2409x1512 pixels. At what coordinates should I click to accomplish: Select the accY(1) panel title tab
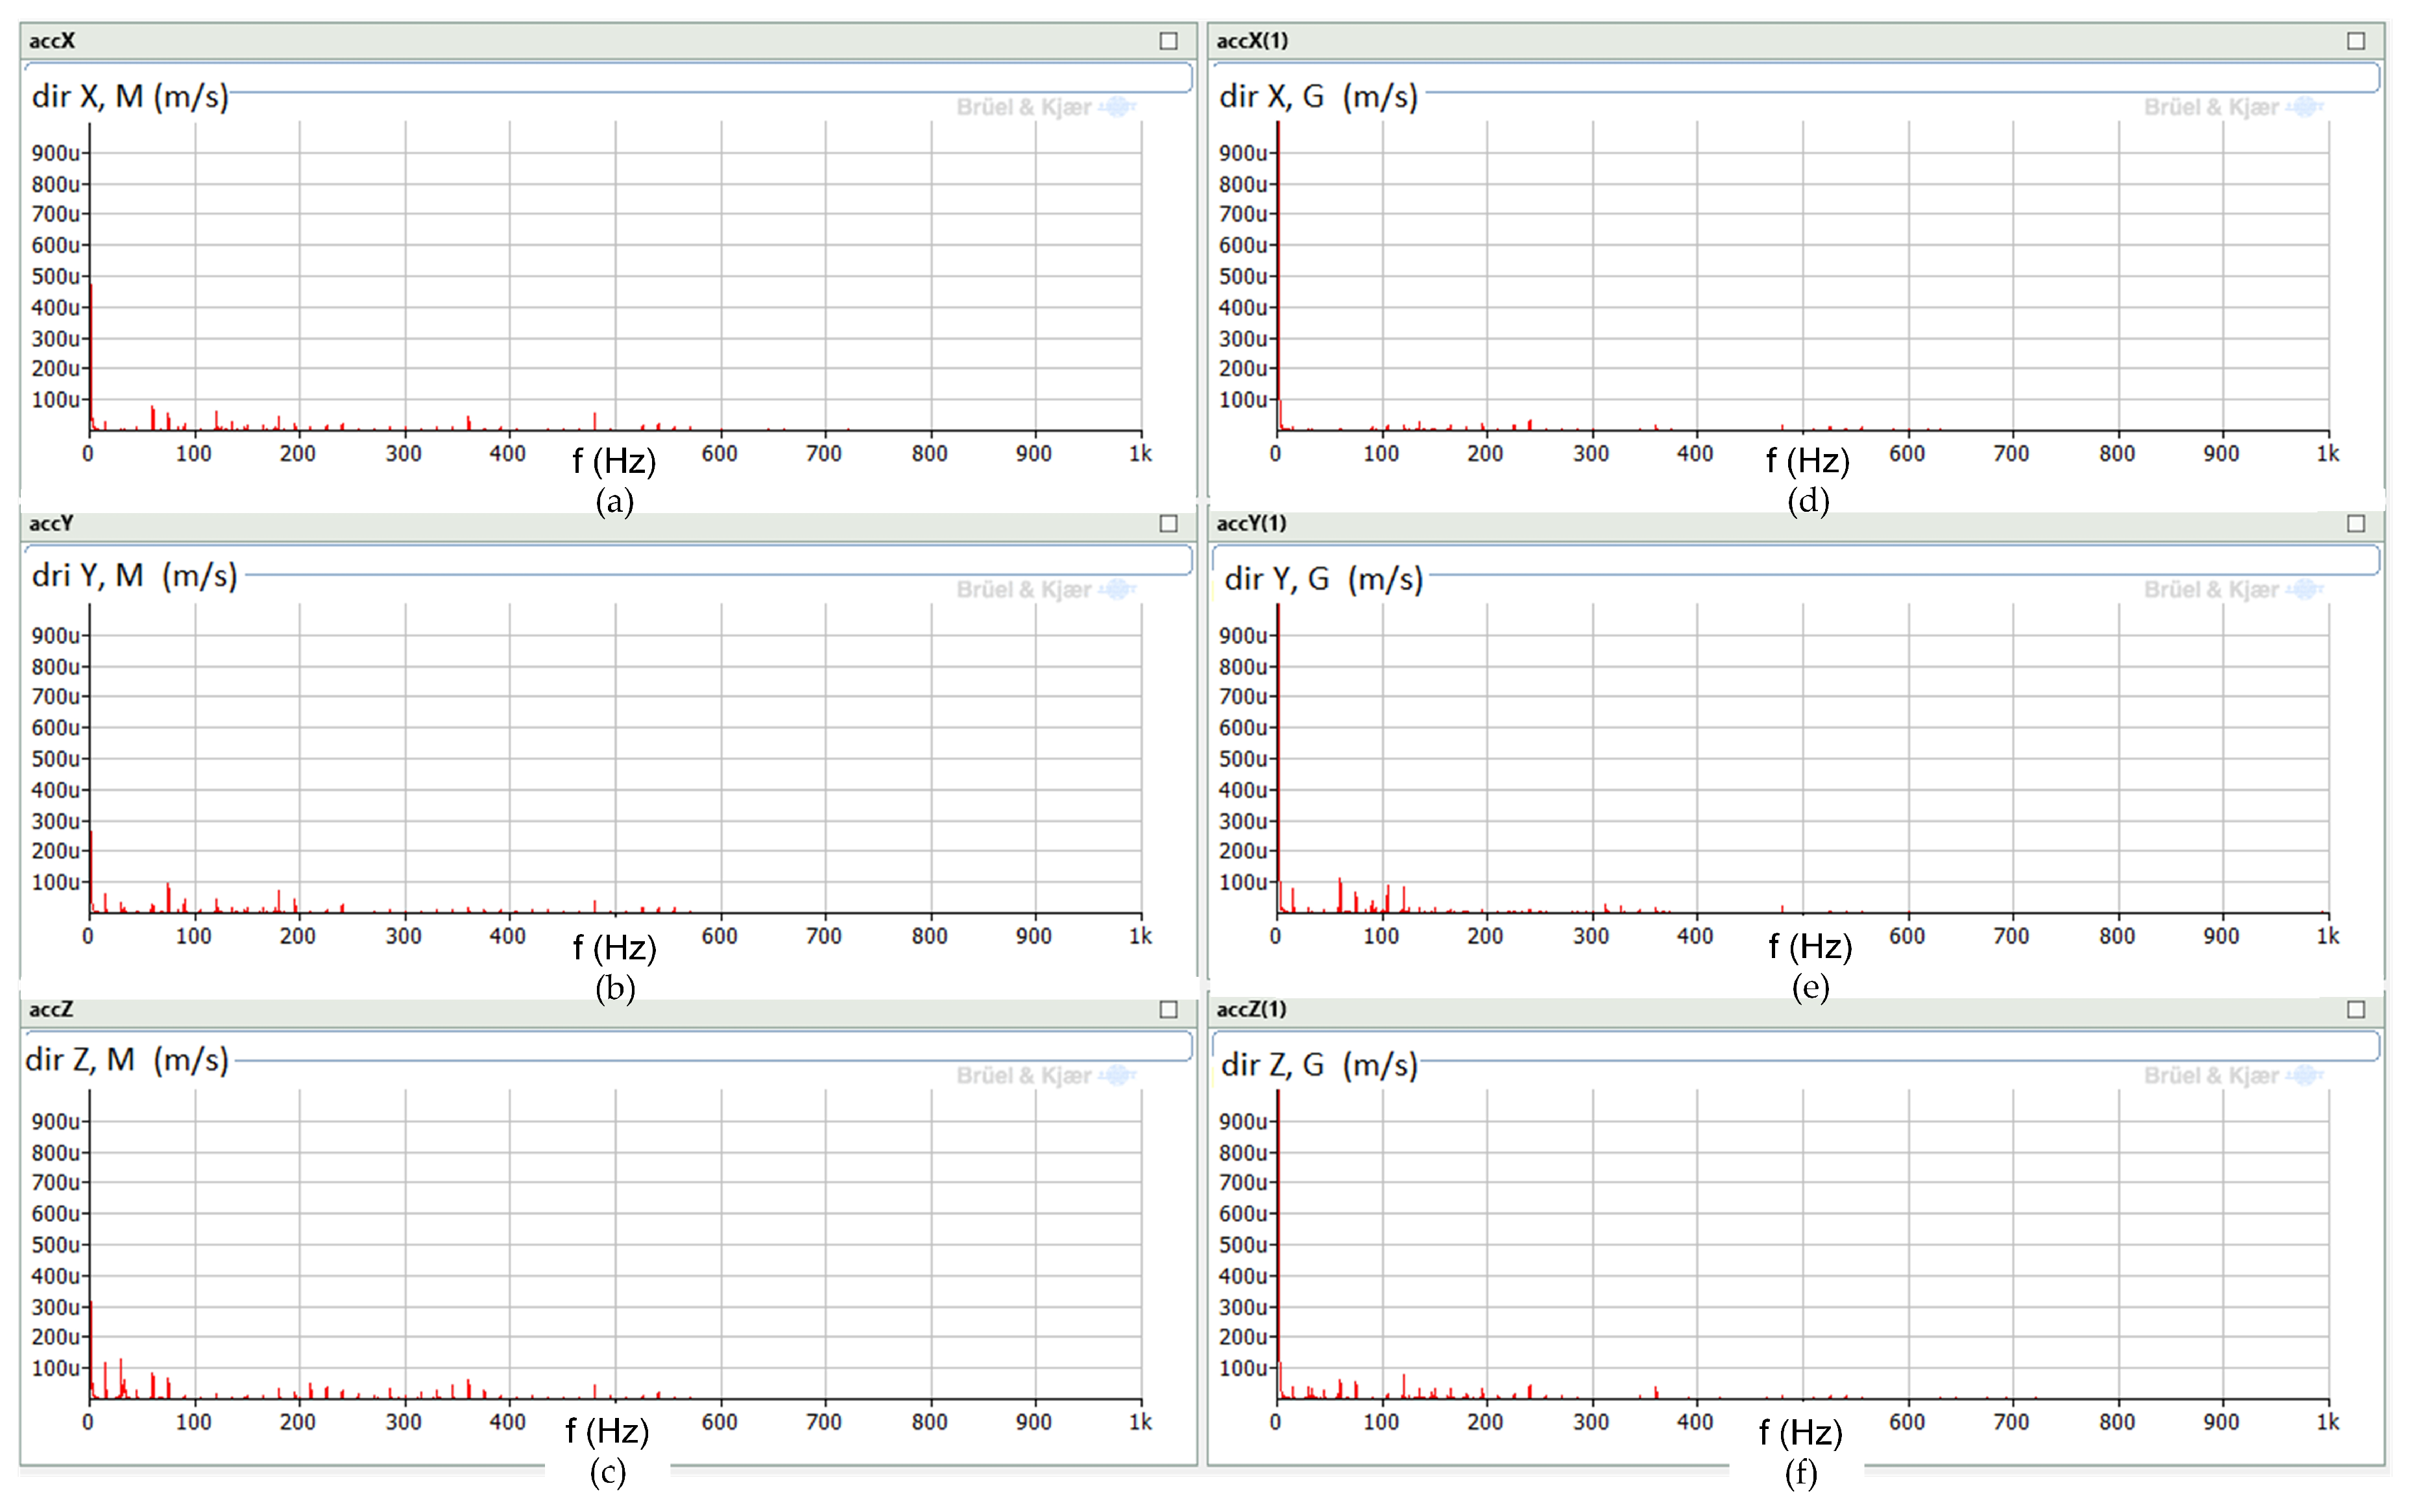pos(1251,523)
